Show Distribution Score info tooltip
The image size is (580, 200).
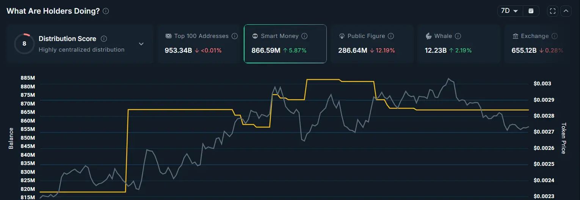click(x=104, y=39)
